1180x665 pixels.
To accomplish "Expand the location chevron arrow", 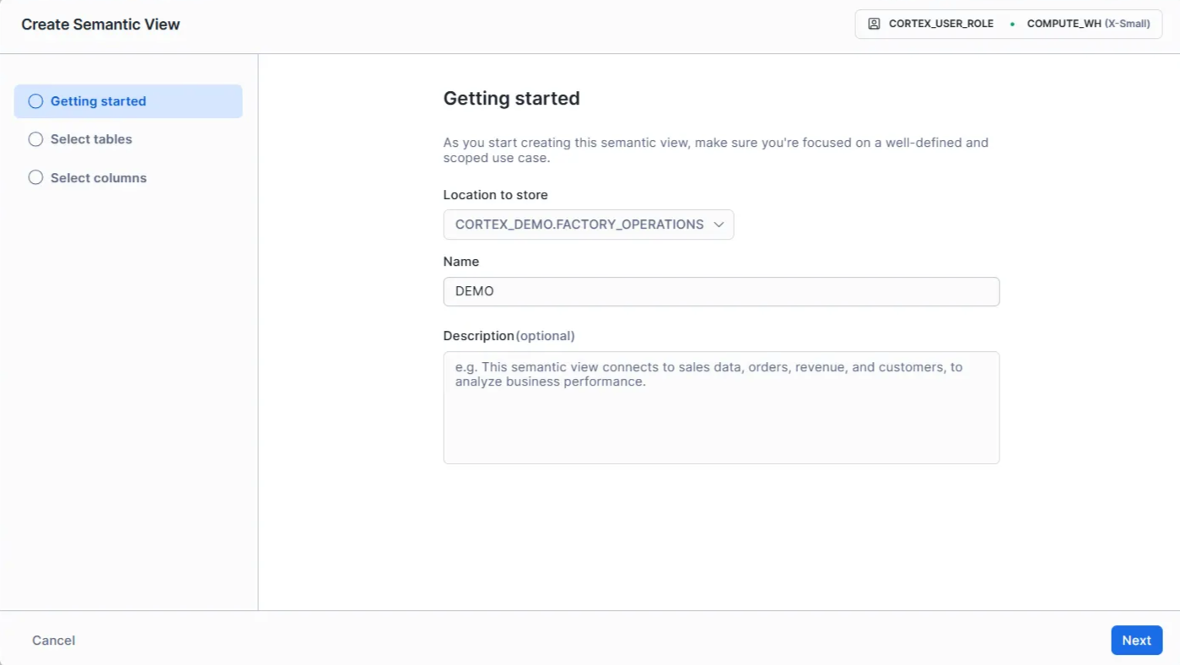I will click(719, 224).
